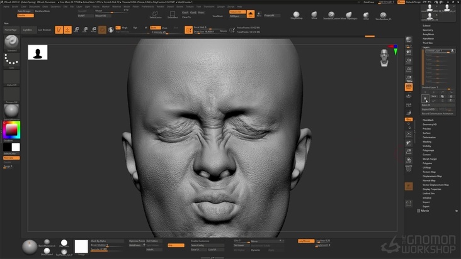Click the head orientation camera widget
The image size is (461, 259).
coord(384,57)
